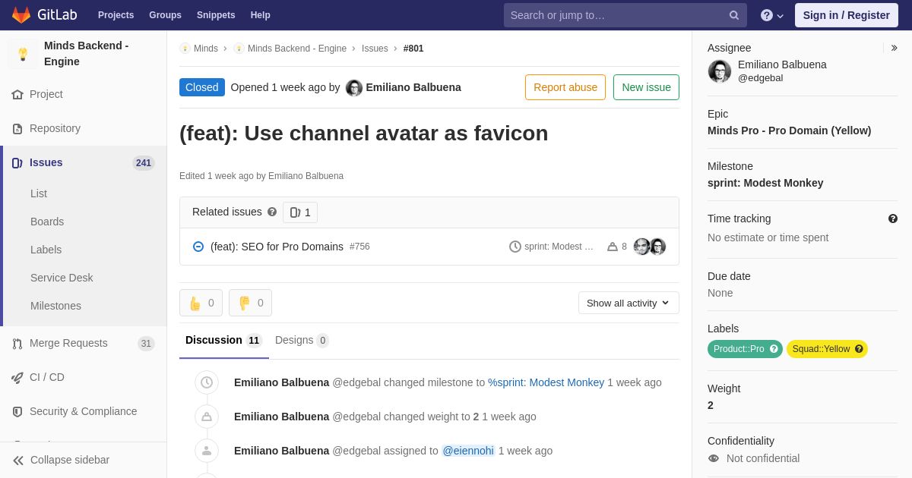Click the closed status icon of issue #756
Screen dimensions: 912x478
[x=198, y=247]
